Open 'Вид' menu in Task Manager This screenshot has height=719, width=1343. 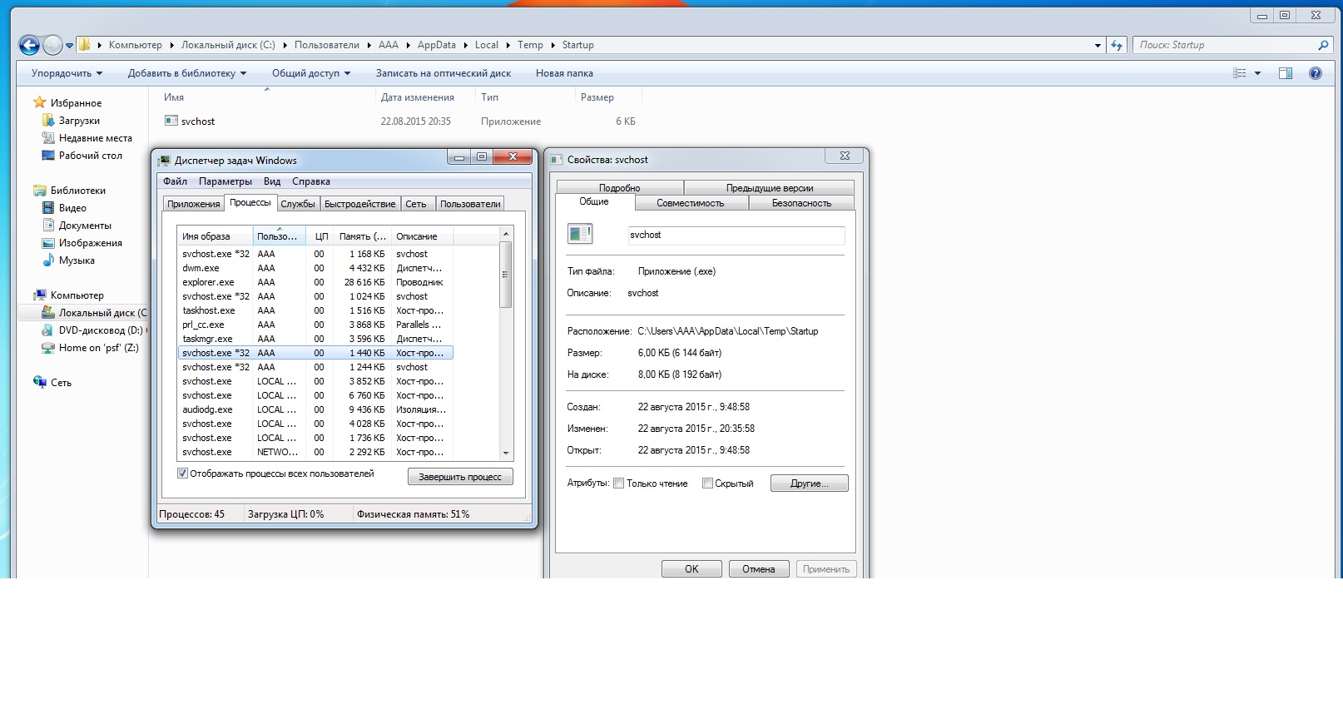tap(272, 181)
